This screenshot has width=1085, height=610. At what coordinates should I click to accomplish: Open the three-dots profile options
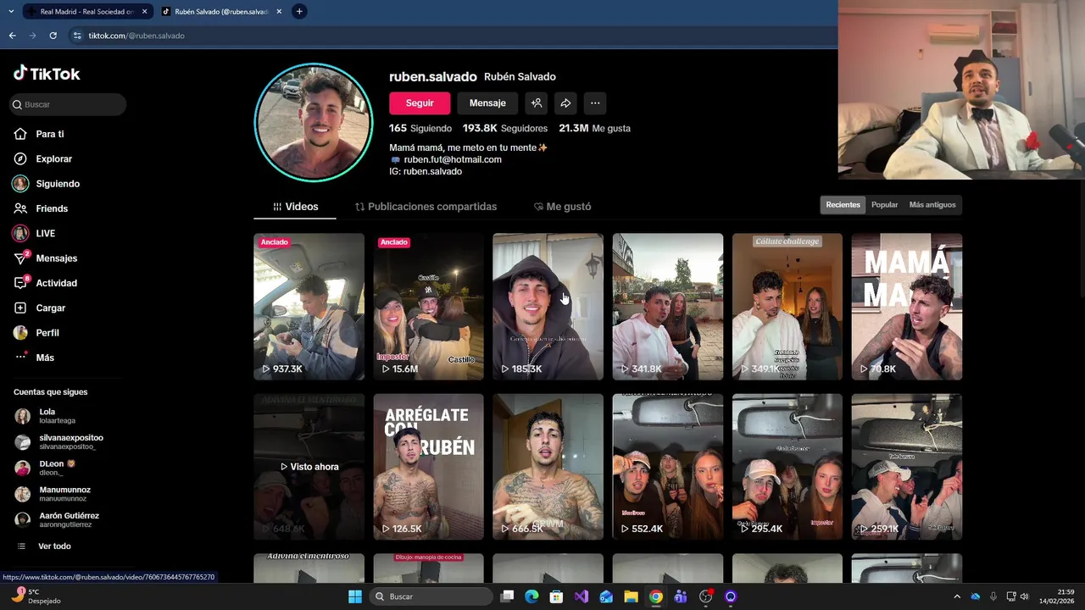(595, 103)
